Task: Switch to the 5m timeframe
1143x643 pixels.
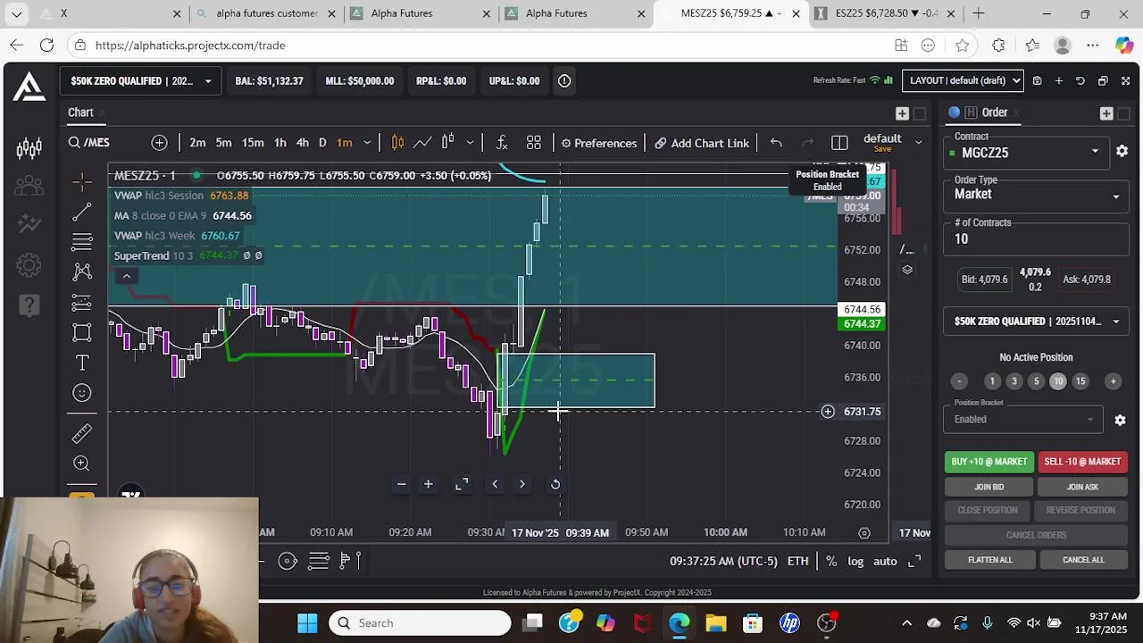Action: [x=223, y=143]
